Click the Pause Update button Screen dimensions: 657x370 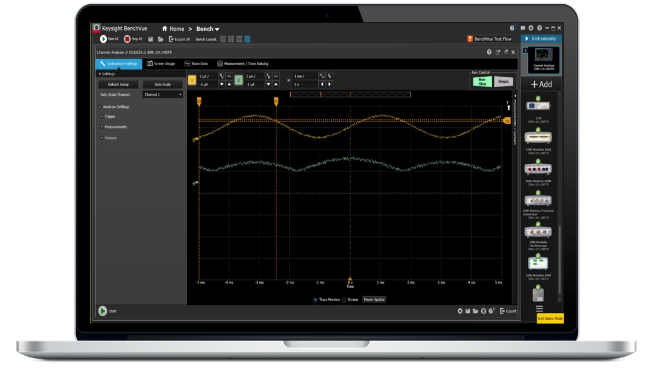374,300
